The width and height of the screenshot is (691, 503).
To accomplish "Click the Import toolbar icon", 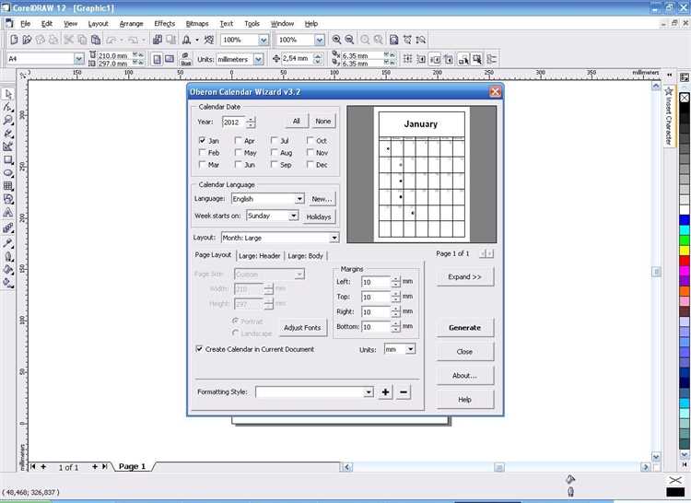I will pos(158,40).
